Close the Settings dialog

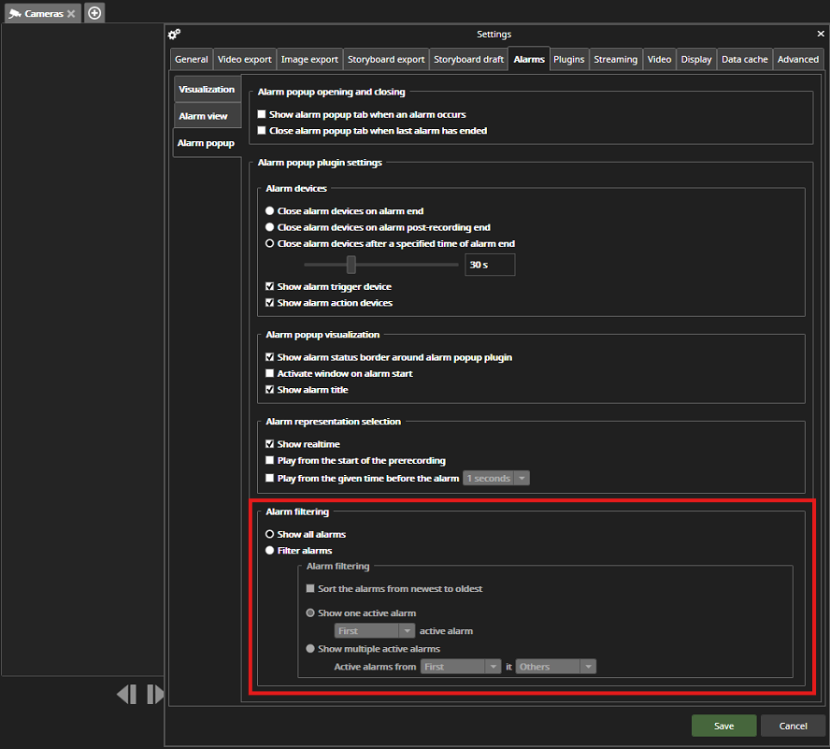pos(821,34)
